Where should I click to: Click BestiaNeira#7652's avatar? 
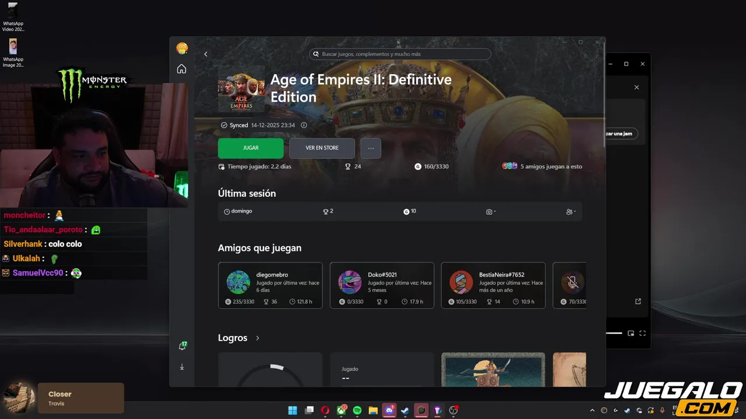coord(461,282)
